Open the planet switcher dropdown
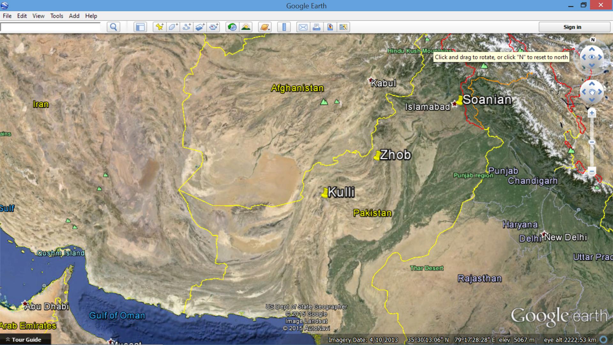The width and height of the screenshot is (613, 345). pyautogui.click(x=265, y=27)
